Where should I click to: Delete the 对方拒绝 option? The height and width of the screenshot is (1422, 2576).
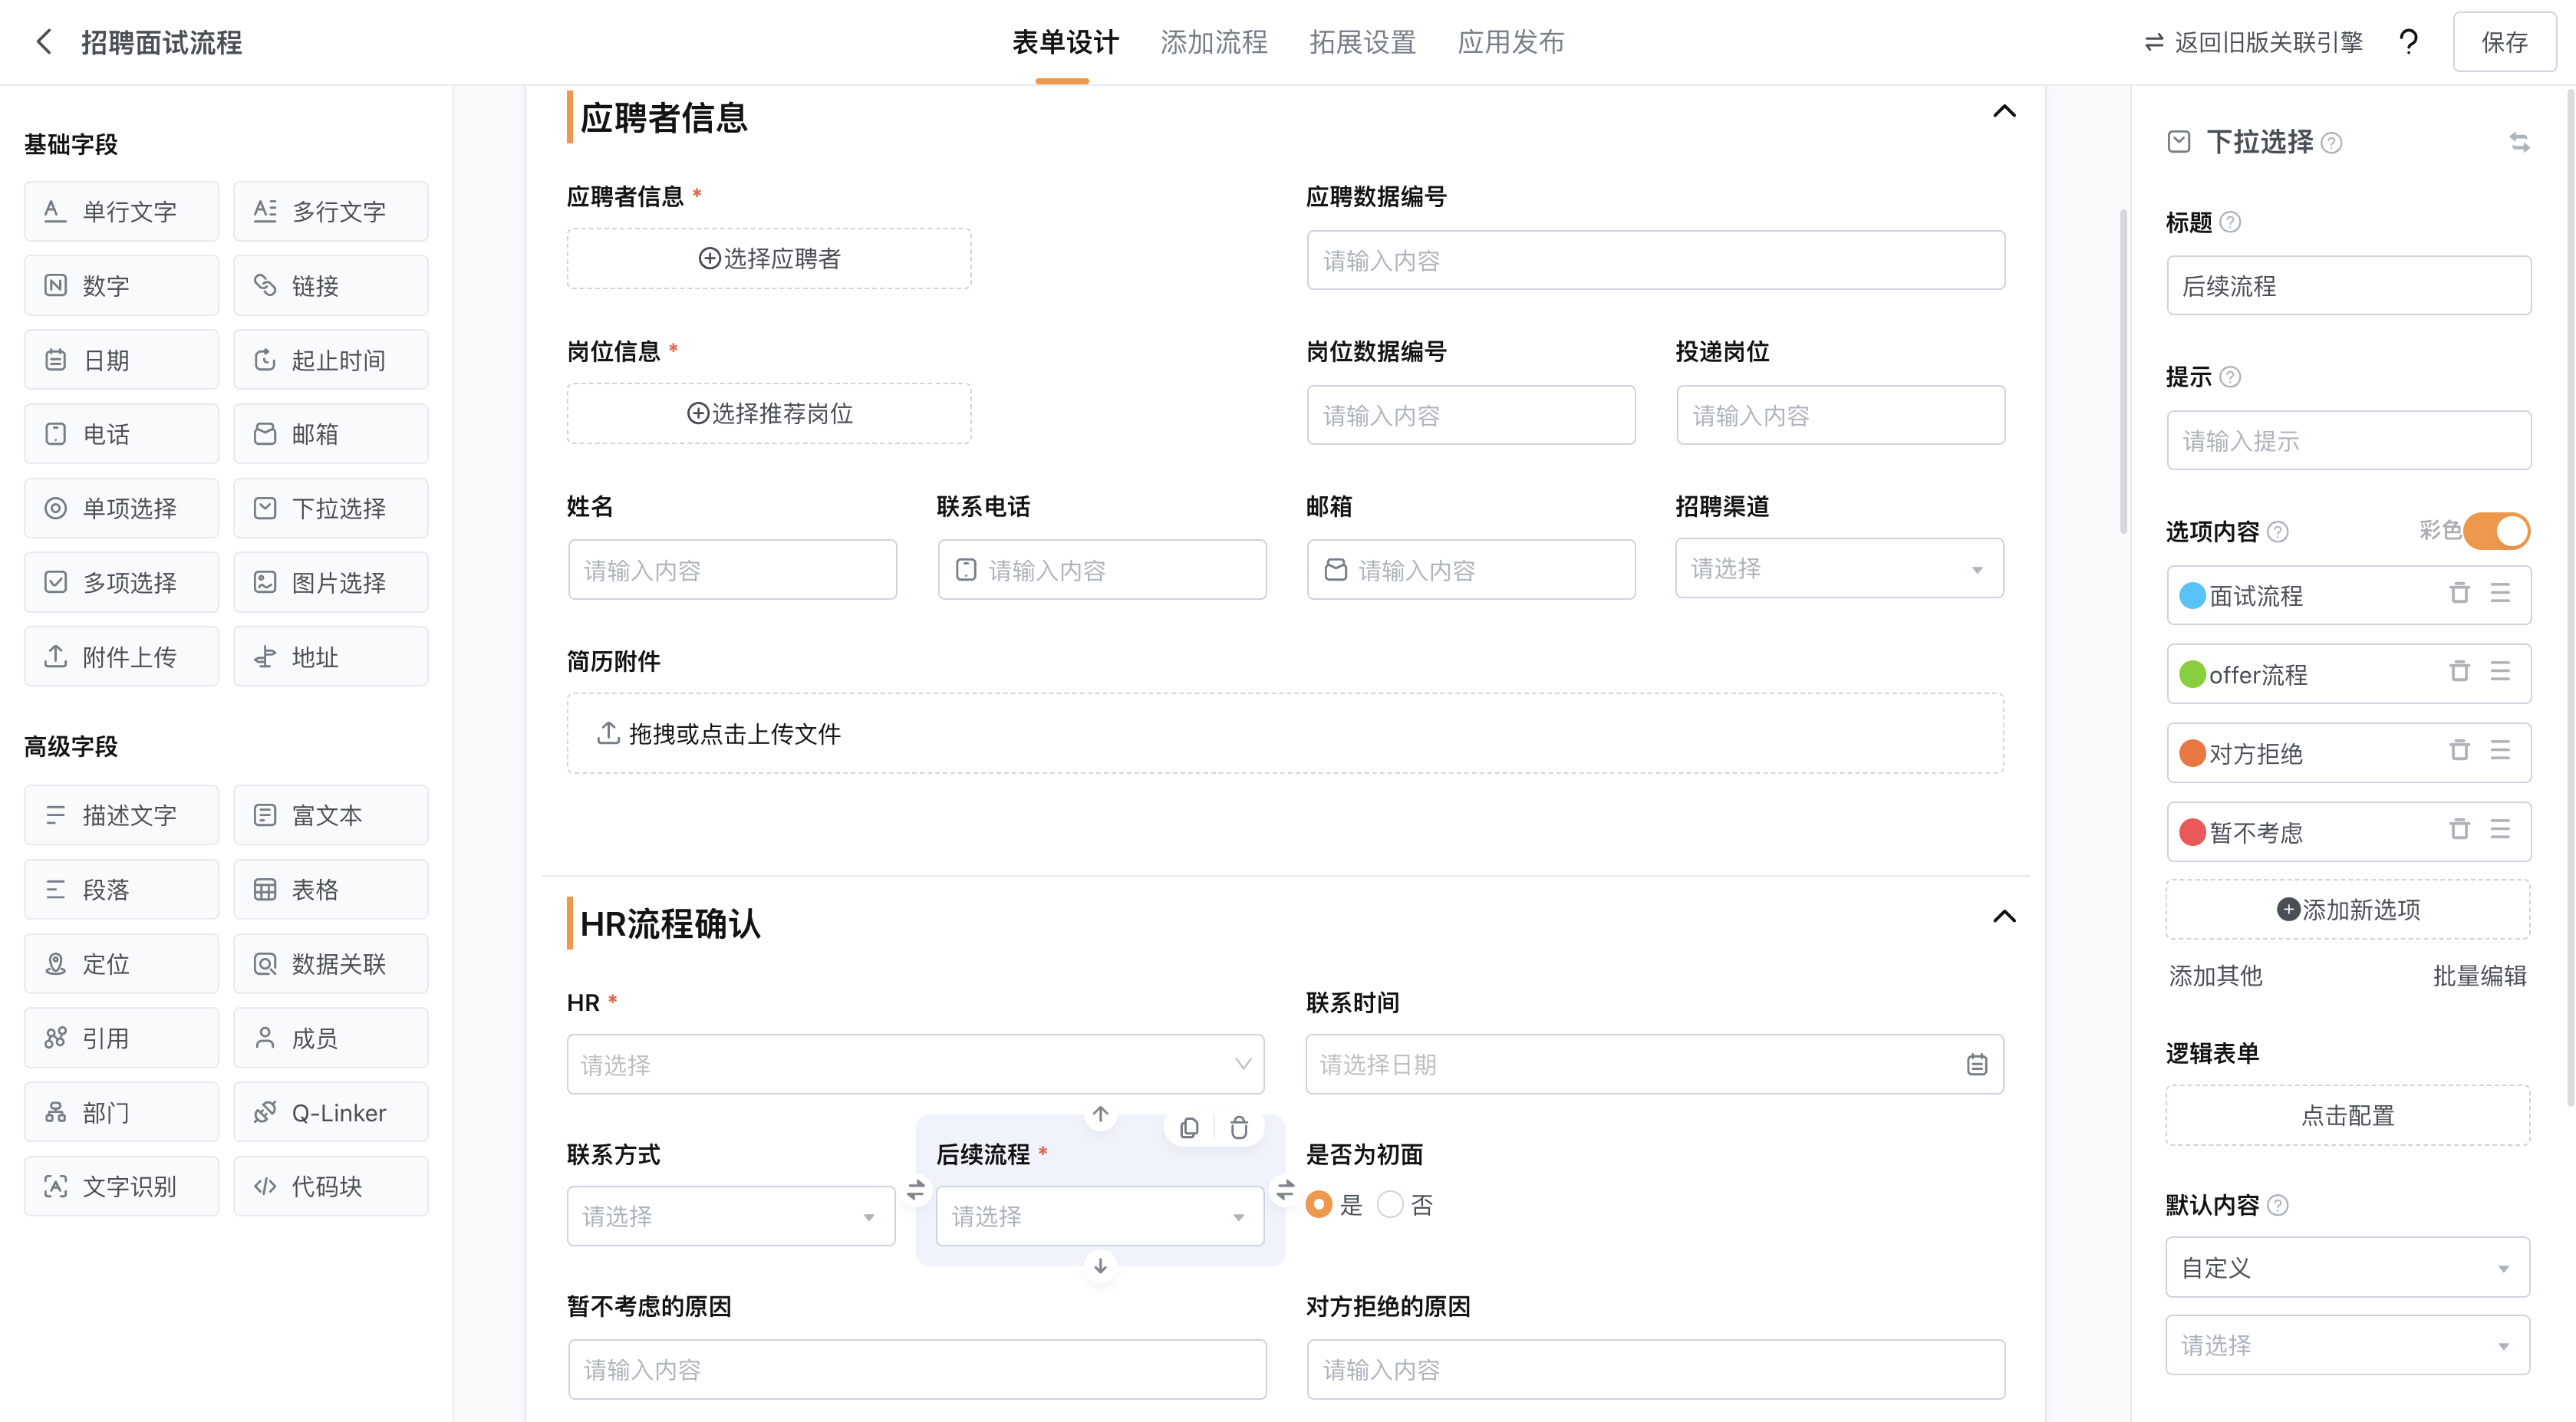(x=2459, y=750)
